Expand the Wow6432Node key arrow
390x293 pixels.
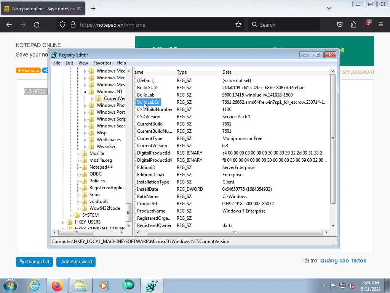click(x=78, y=209)
